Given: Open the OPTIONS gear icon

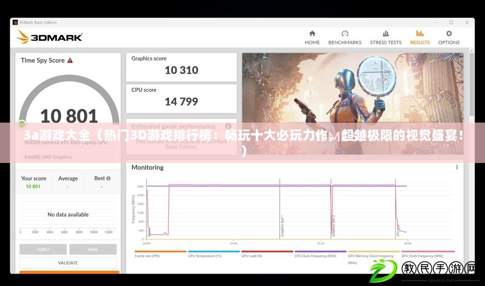Looking at the screenshot, I should [449, 33].
